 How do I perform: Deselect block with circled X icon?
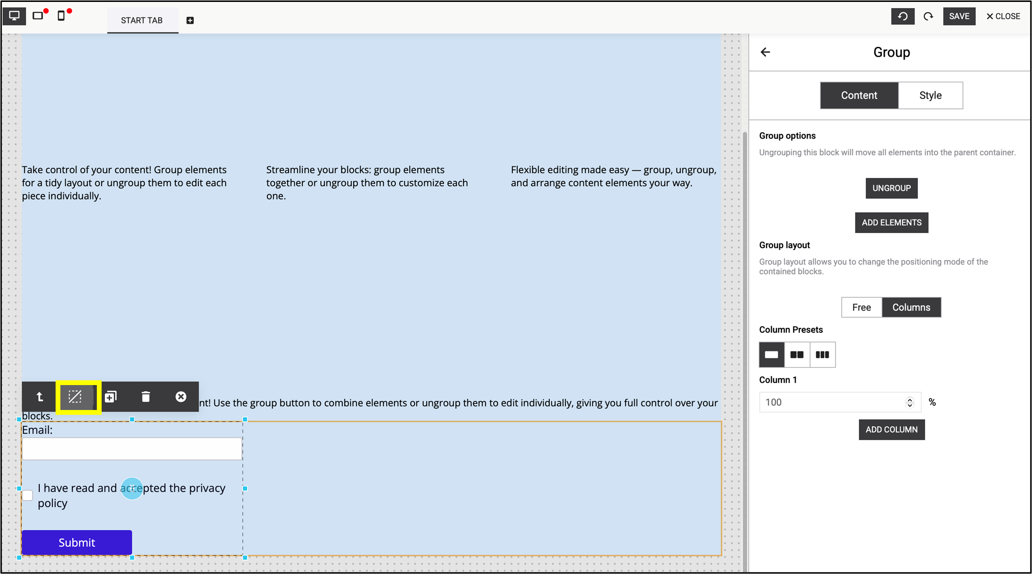pos(181,397)
